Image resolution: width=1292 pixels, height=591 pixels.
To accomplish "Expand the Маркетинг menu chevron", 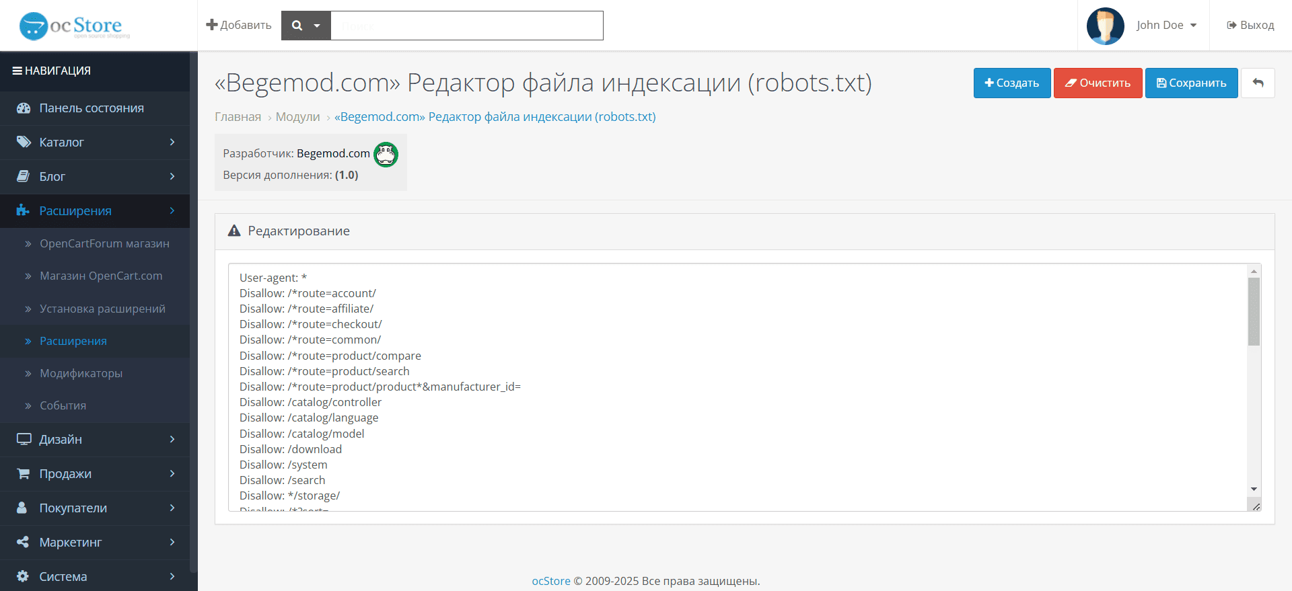I will click(x=172, y=542).
